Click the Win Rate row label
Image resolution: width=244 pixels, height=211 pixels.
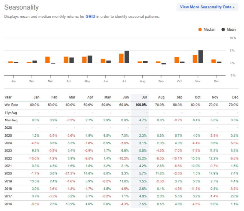[11, 105]
